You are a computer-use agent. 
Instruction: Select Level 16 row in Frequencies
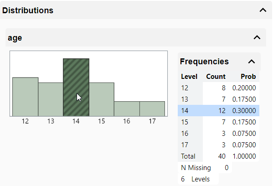[x=218, y=134]
